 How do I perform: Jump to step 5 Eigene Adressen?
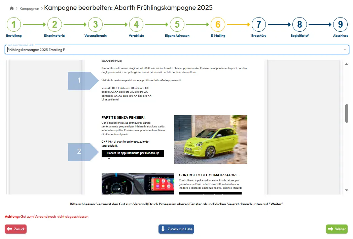[x=177, y=24]
